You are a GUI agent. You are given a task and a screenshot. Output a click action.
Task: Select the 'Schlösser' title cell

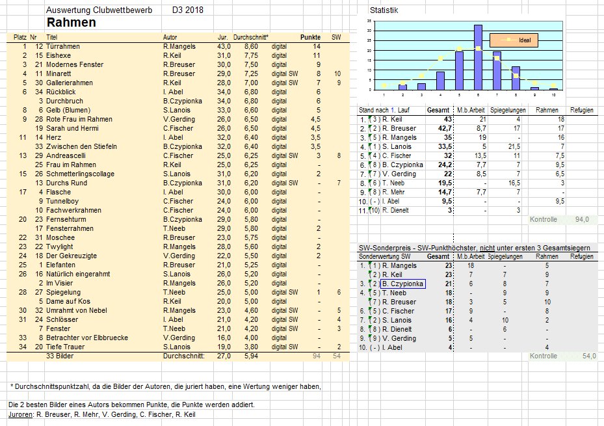[x=62, y=320]
